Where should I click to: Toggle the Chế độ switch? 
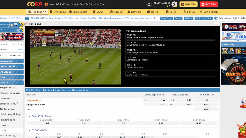[235, 18]
